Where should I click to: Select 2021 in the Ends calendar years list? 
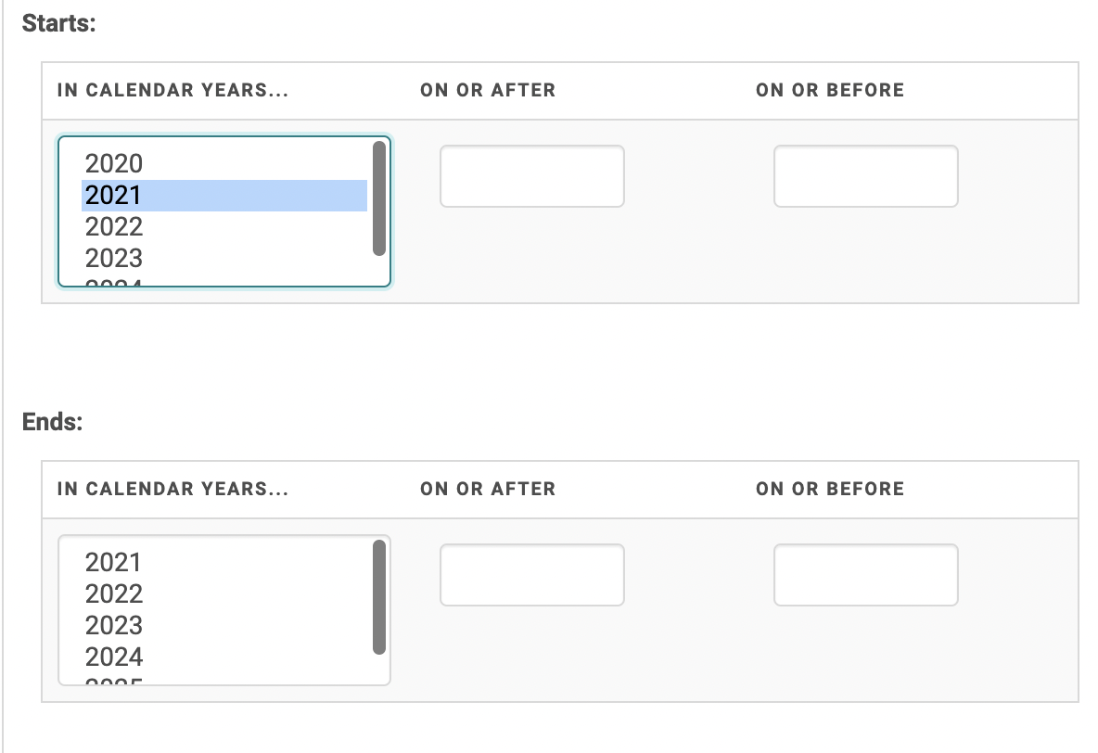click(x=114, y=563)
